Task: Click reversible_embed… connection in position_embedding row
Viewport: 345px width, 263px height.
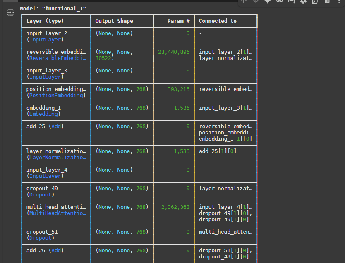Action: (226, 89)
